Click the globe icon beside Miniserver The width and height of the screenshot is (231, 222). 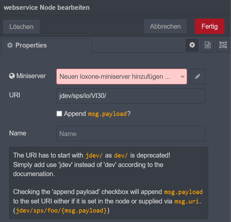12,76
